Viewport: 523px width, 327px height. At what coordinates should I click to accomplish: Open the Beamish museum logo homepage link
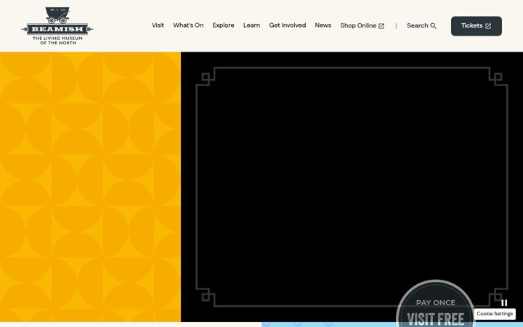[x=57, y=25]
